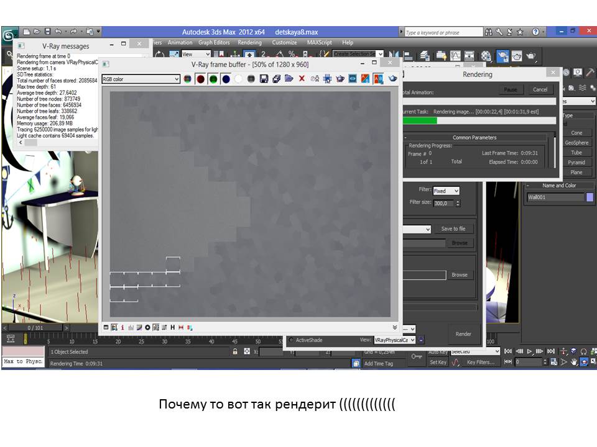597x447 pixels.
Task: Click the red channel button in frame buffer
Action: (200, 79)
